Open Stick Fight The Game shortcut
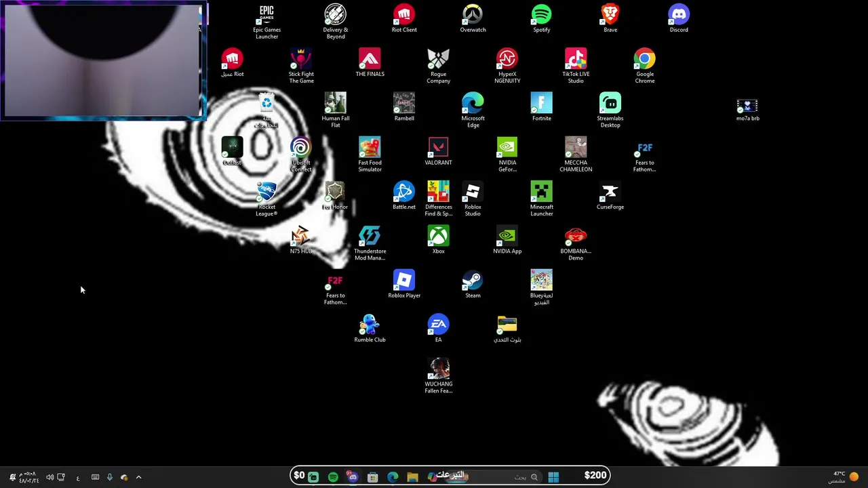The image size is (868, 488). tap(301, 66)
